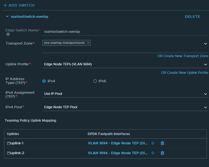Click the uplink-1 network adapter icon
Screen dimensions: 209x167
pos(8,143)
